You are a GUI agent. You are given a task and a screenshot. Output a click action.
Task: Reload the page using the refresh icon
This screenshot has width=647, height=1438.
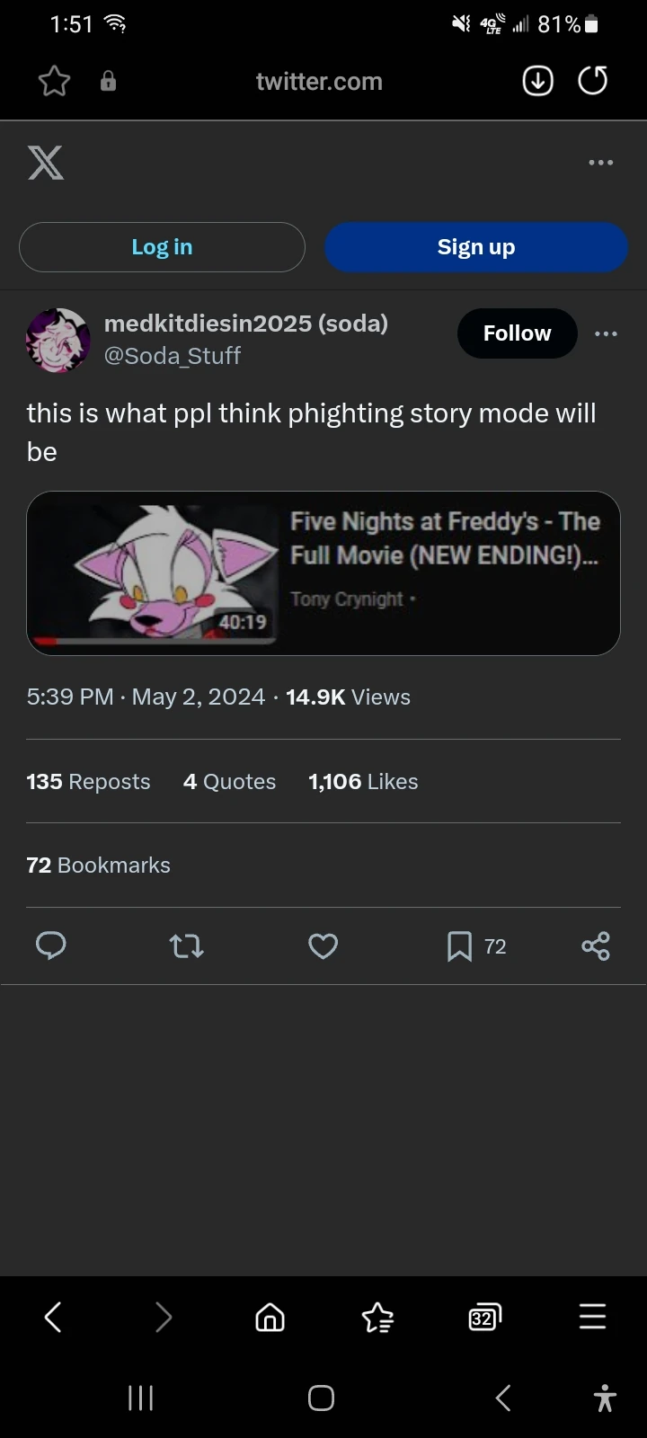click(x=592, y=81)
